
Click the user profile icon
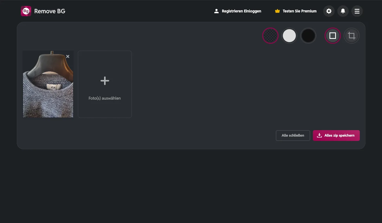(216, 11)
